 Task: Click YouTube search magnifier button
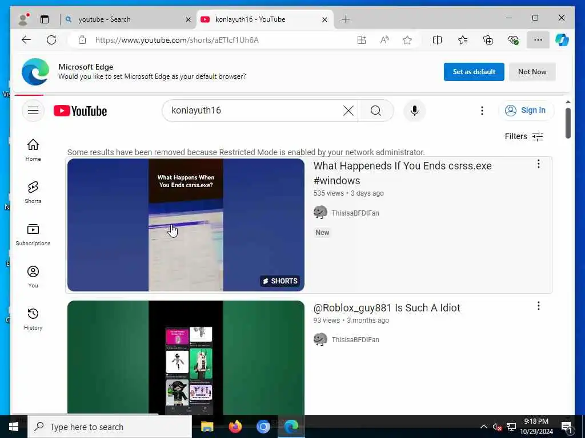click(x=376, y=111)
